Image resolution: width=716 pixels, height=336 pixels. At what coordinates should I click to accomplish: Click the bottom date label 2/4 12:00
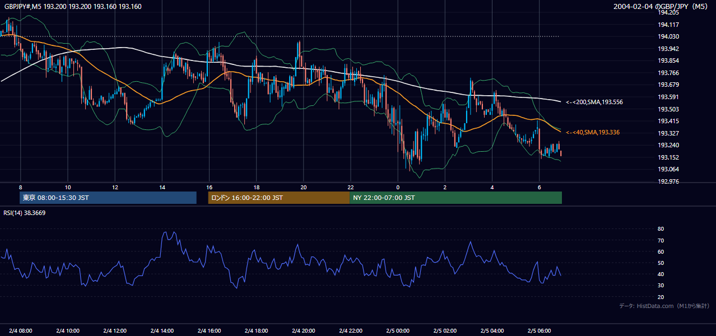115,330
